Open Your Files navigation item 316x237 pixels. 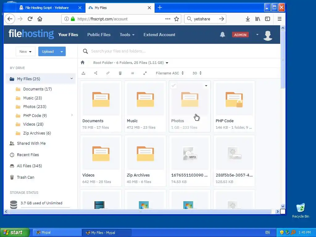[x=68, y=35]
